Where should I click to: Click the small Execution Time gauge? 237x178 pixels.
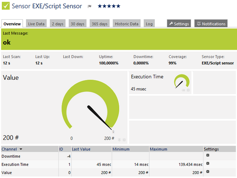pyautogui.click(x=182, y=81)
